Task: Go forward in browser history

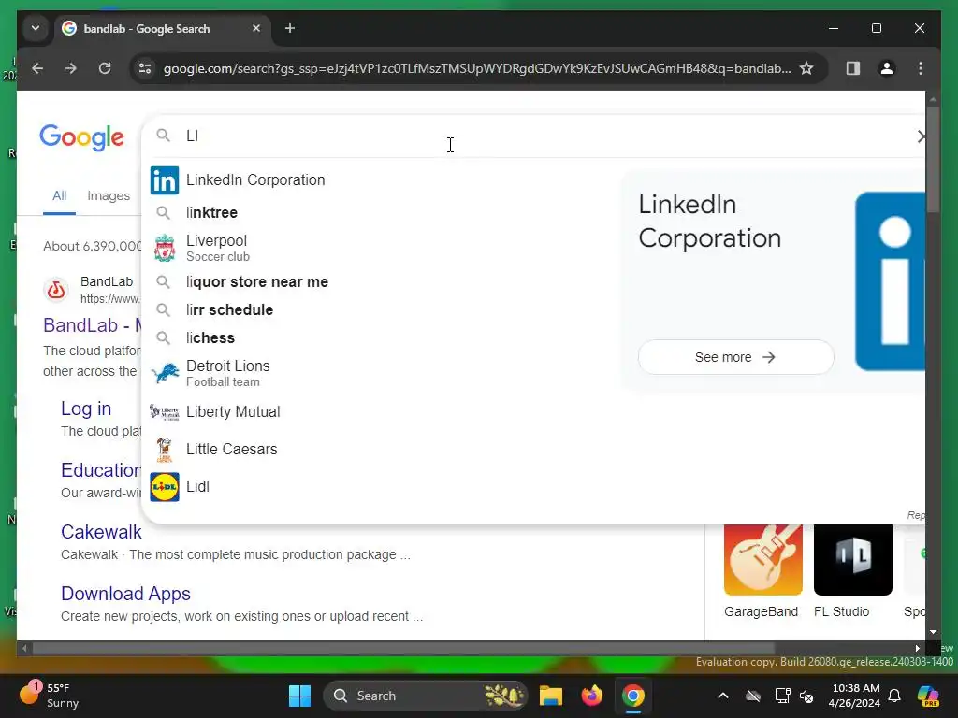Action: [x=71, y=68]
